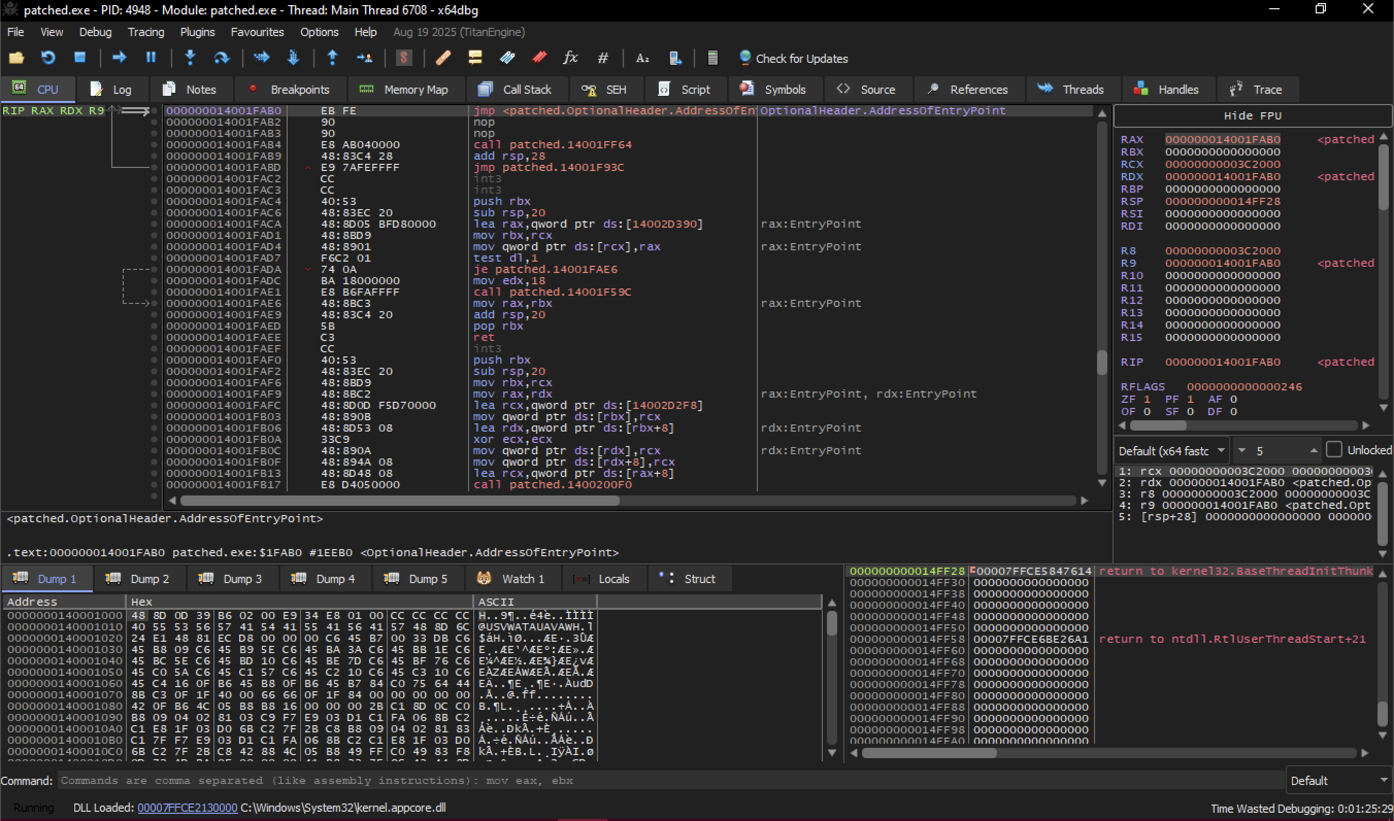Click the Open file folder icon
This screenshot has height=821, width=1394.
16,58
